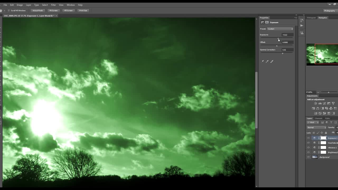Add a Channel Mixer adjustment icon
Screen dimensions: 338x190
[331, 108]
